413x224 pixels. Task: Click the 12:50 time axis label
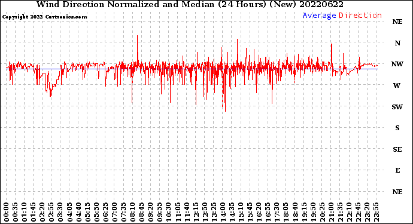[x=205, y=212]
